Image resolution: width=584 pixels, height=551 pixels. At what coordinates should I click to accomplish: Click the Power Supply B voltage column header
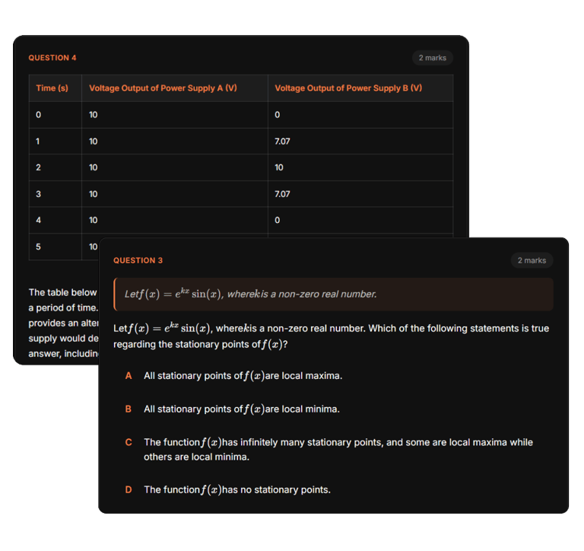(x=348, y=88)
